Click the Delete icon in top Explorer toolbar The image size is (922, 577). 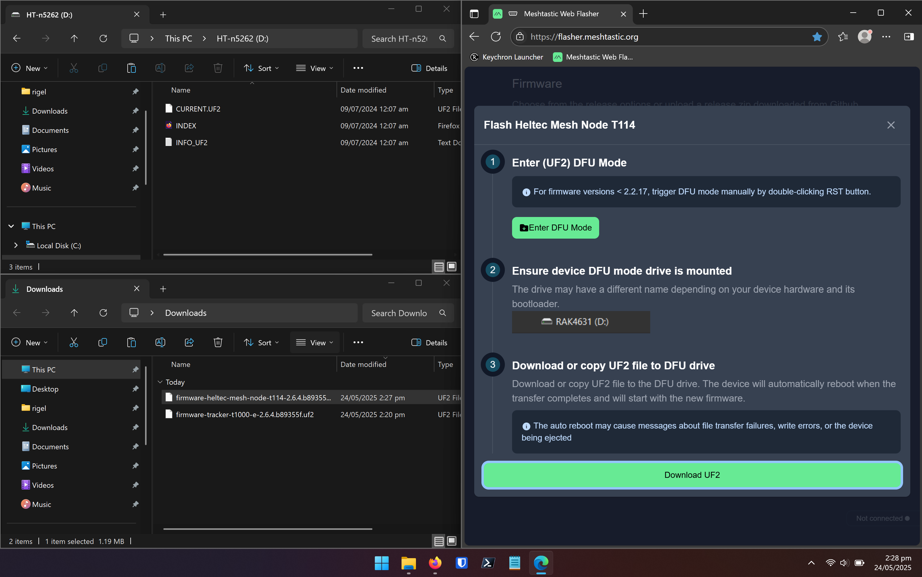(x=218, y=68)
